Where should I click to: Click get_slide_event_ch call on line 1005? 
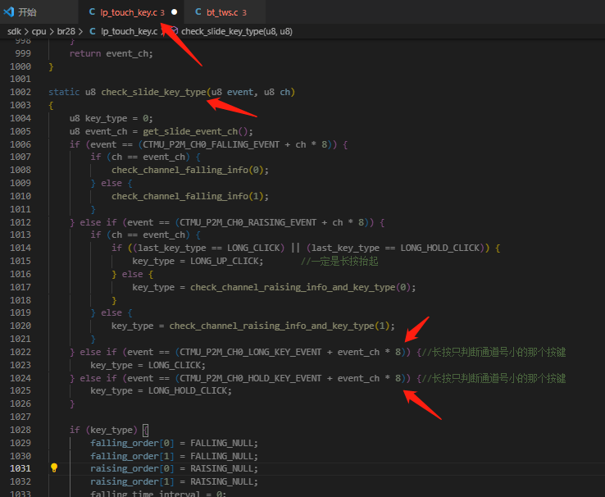pos(190,131)
